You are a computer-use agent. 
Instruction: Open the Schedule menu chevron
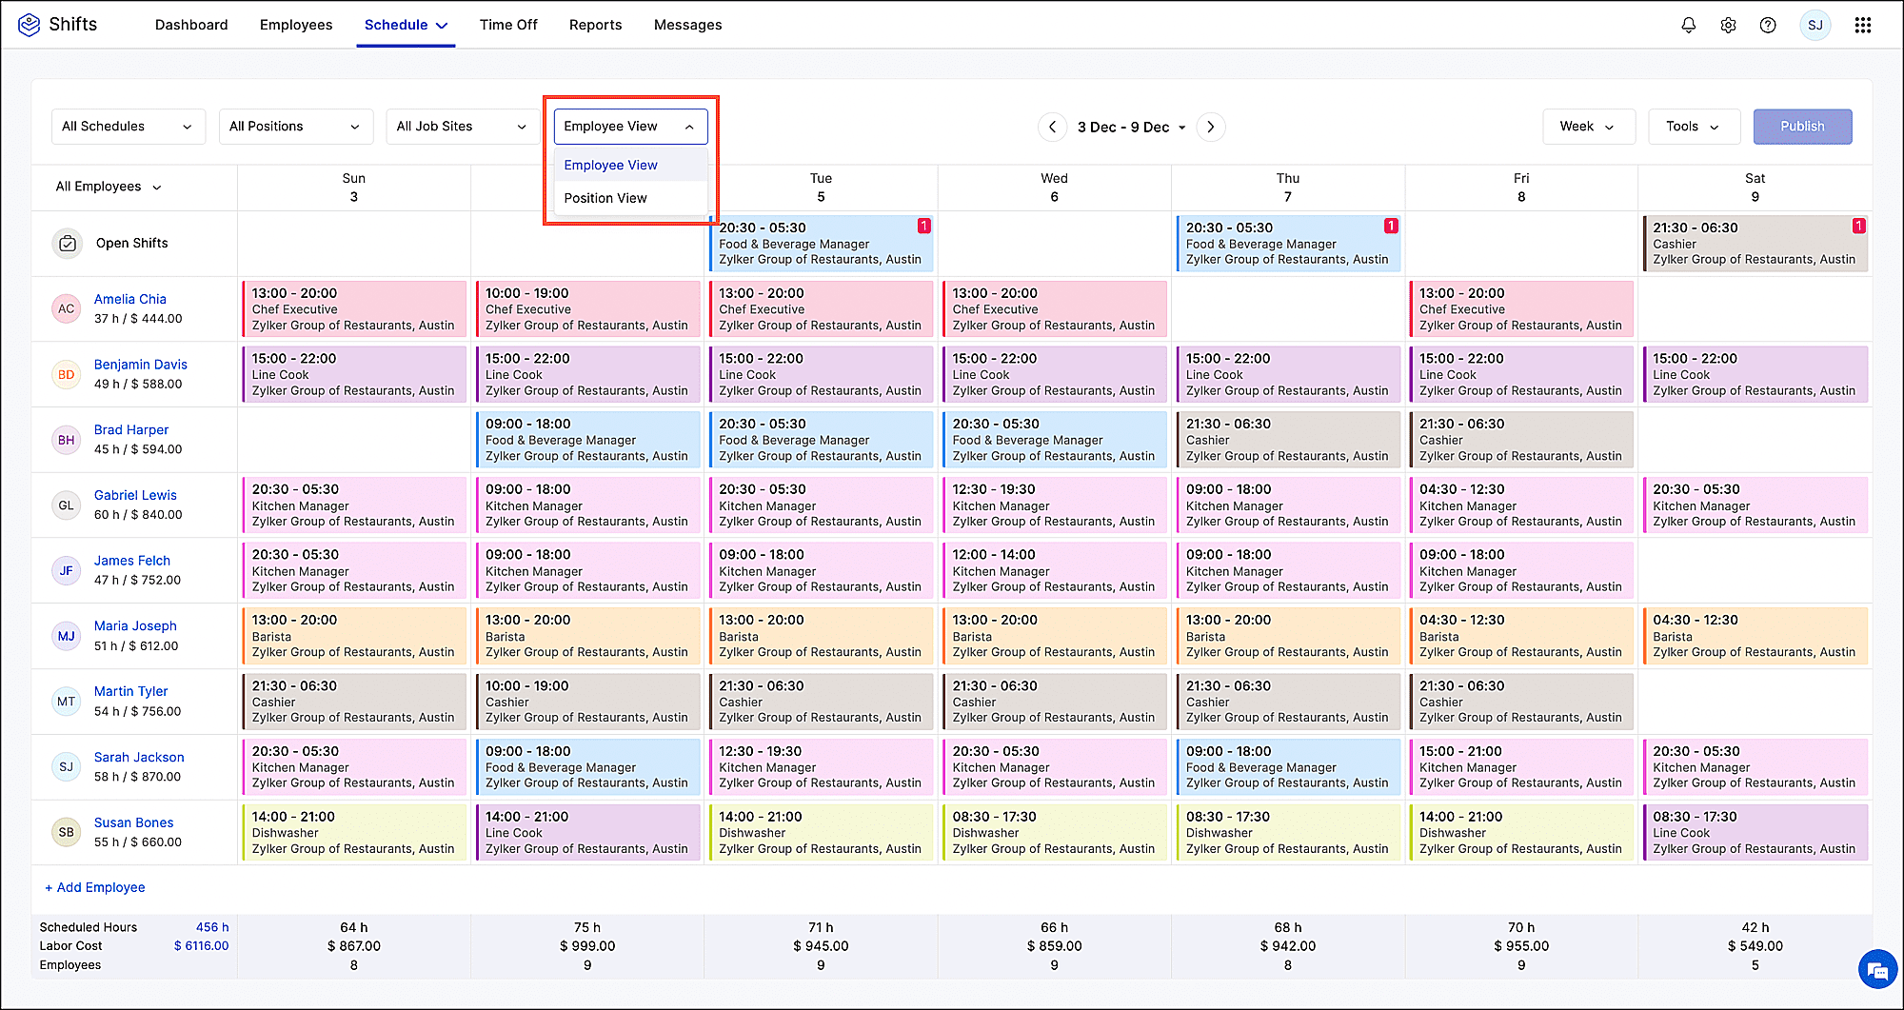442,26
